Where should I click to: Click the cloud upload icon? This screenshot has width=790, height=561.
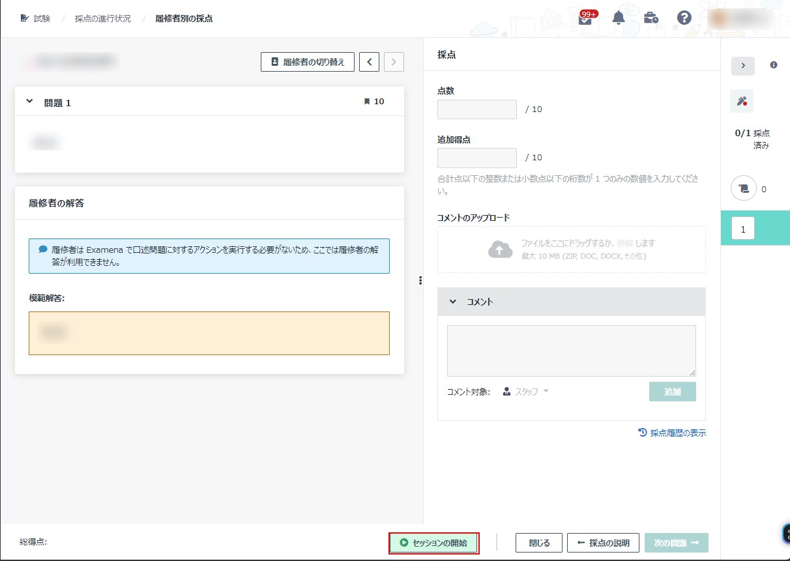coord(500,249)
